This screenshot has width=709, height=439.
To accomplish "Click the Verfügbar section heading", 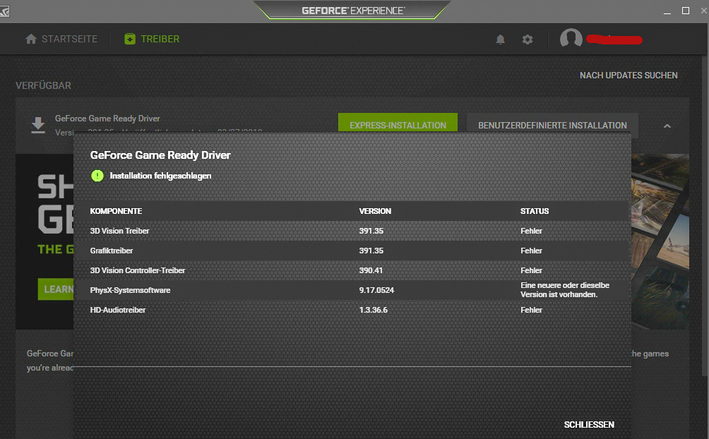I will [43, 85].
